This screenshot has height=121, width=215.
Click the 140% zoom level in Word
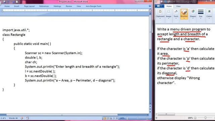tap(122, 118)
